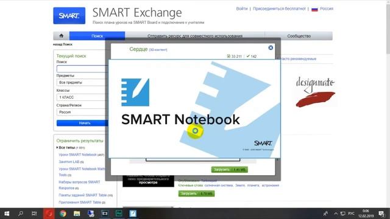Click the Россия region link
The width and height of the screenshot is (390, 219).
[327, 9]
